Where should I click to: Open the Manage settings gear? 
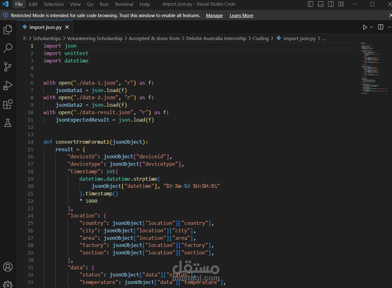click(7, 284)
